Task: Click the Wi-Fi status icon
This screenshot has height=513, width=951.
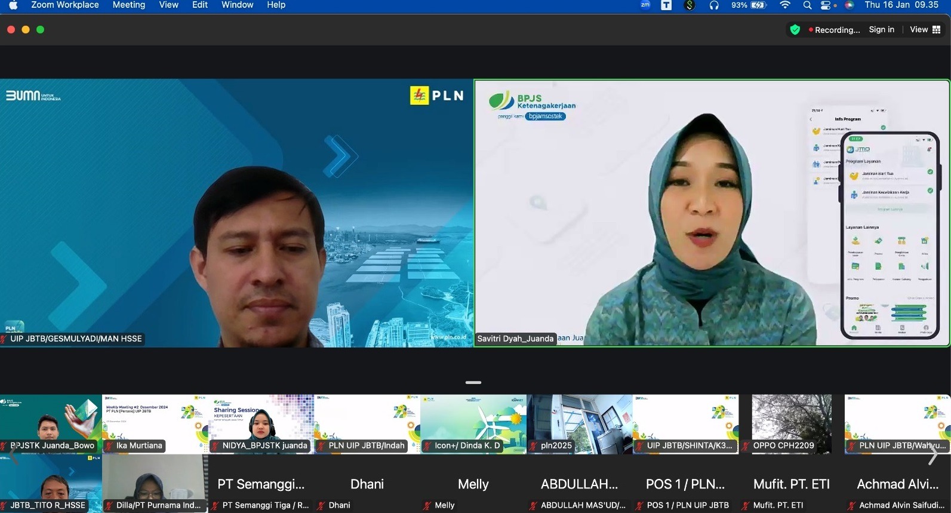Action: click(785, 5)
